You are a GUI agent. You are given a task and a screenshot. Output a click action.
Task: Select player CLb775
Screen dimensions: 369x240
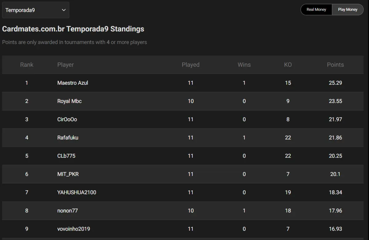pyautogui.click(x=66, y=156)
